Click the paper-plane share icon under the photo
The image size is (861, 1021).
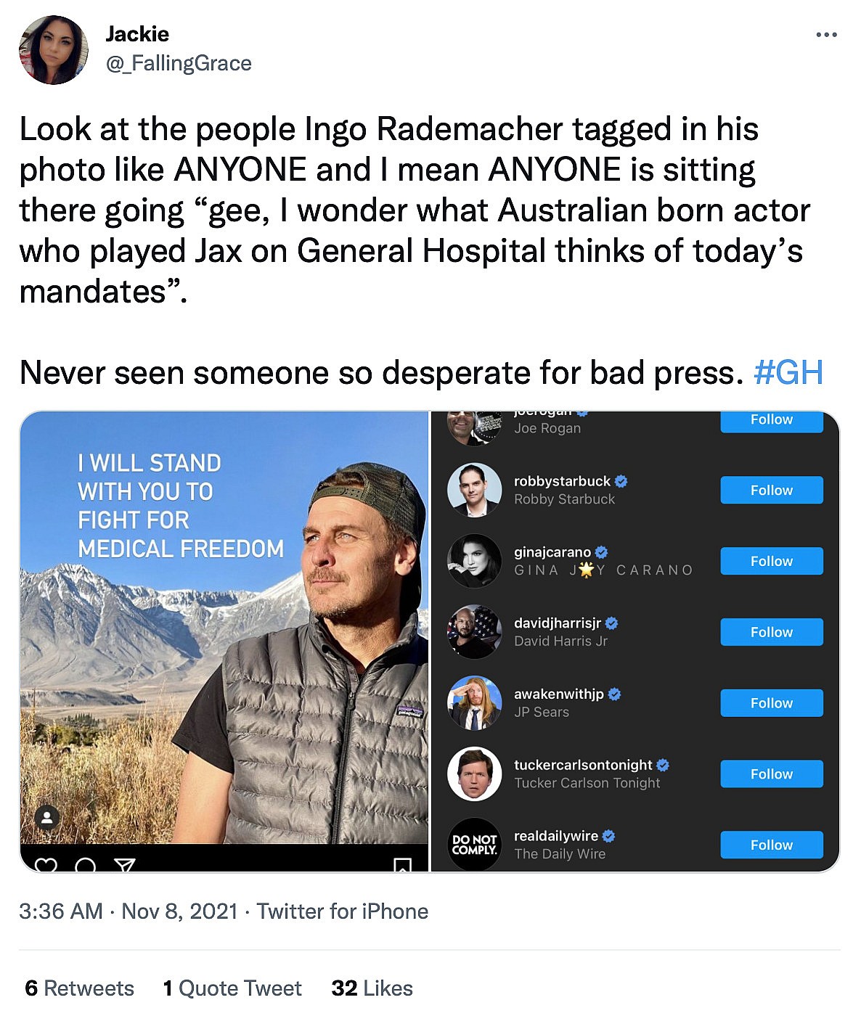(x=125, y=865)
